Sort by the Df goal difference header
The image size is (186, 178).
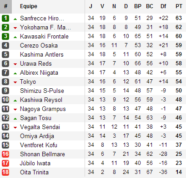163,6
